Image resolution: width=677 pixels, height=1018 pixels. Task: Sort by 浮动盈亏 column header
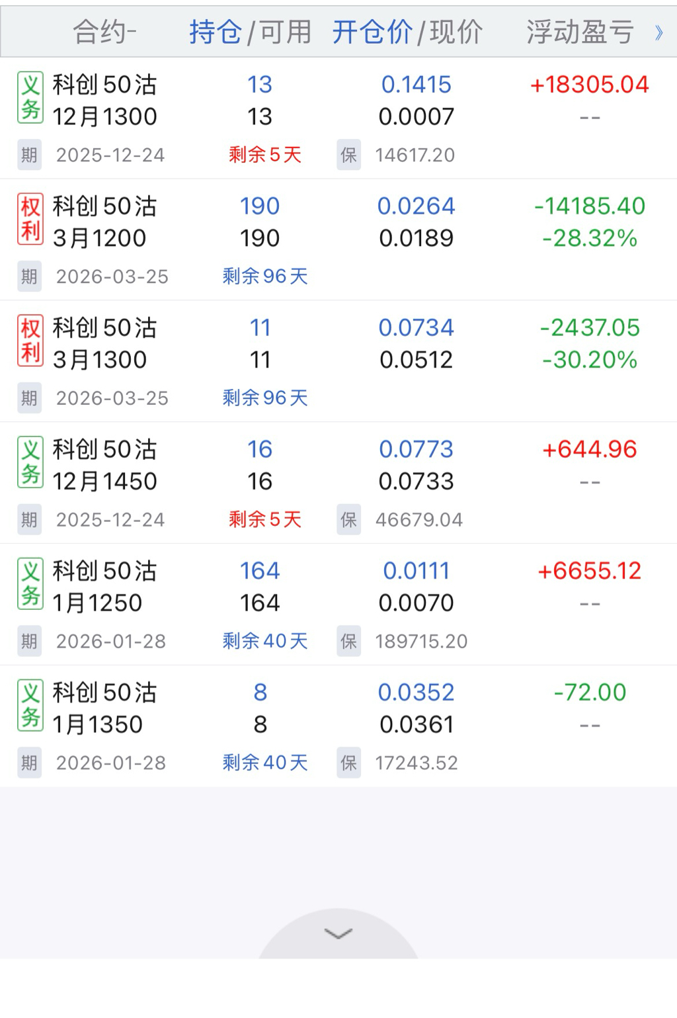pos(580,32)
